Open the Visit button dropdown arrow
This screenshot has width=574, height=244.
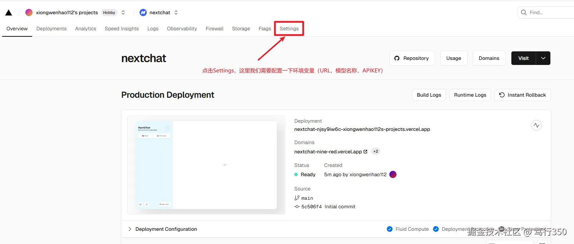pyautogui.click(x=543, y=58)
